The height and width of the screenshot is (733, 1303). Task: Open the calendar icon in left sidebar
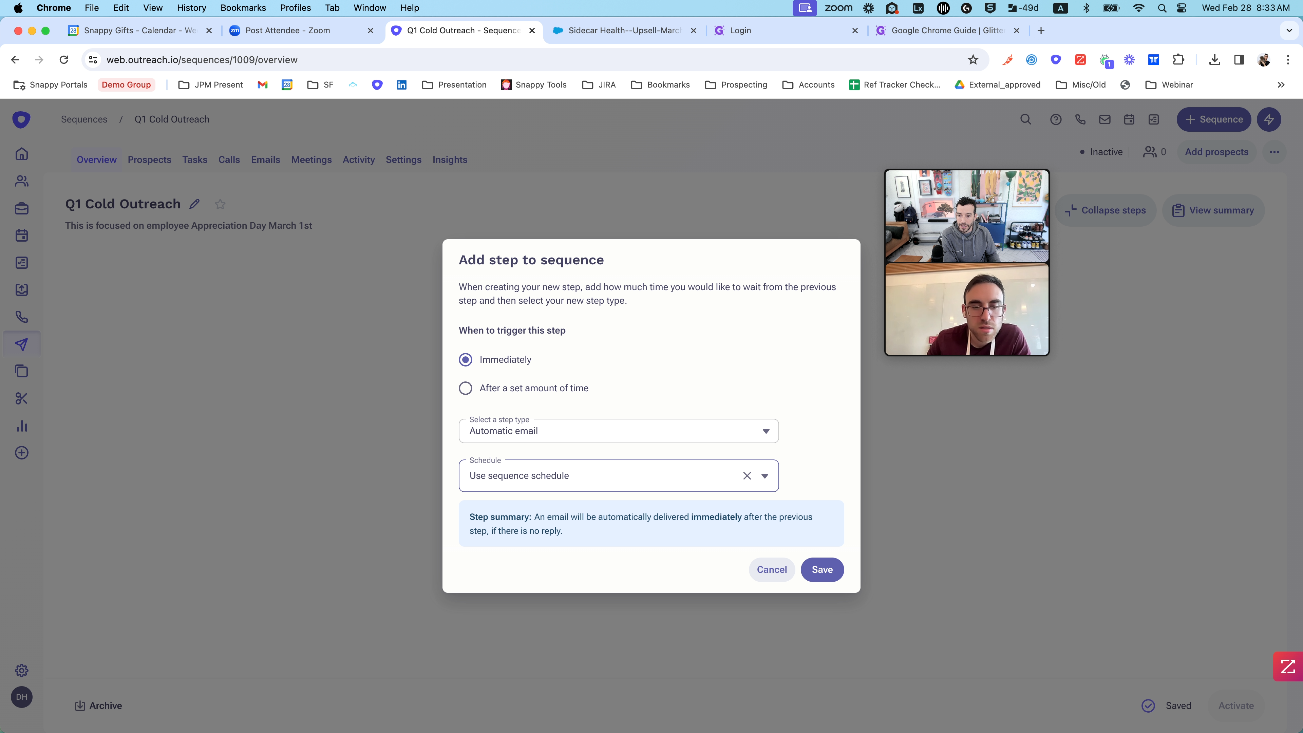click(x=21, y=235)
